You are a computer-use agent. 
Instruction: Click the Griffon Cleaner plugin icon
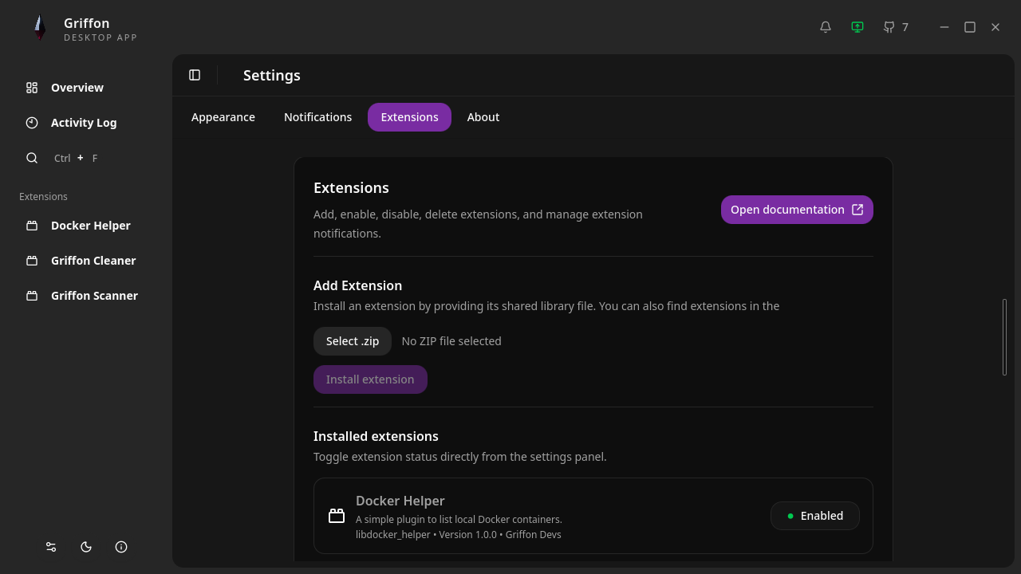click(x=32, y=261)
